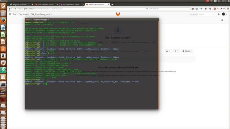Open the Files manager from the dock
Image resolution: width=230 pixels, height=129 pixels.
pyautogui.click(x=3, y=14)
